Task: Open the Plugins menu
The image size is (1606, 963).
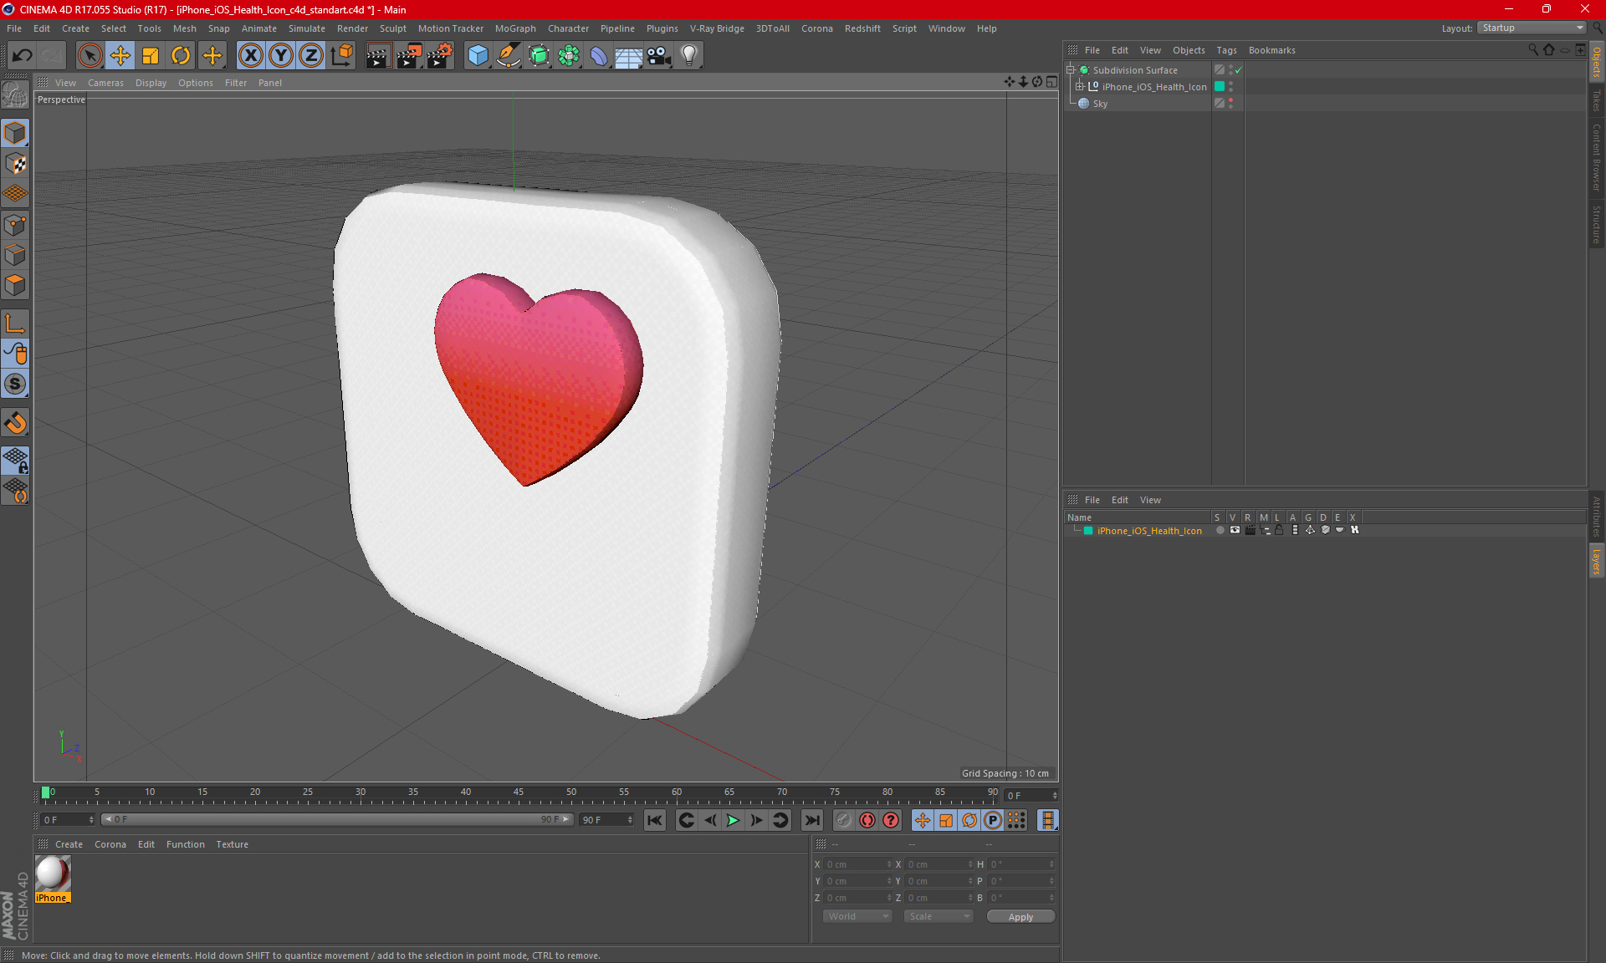Action: tap(662, 28)
